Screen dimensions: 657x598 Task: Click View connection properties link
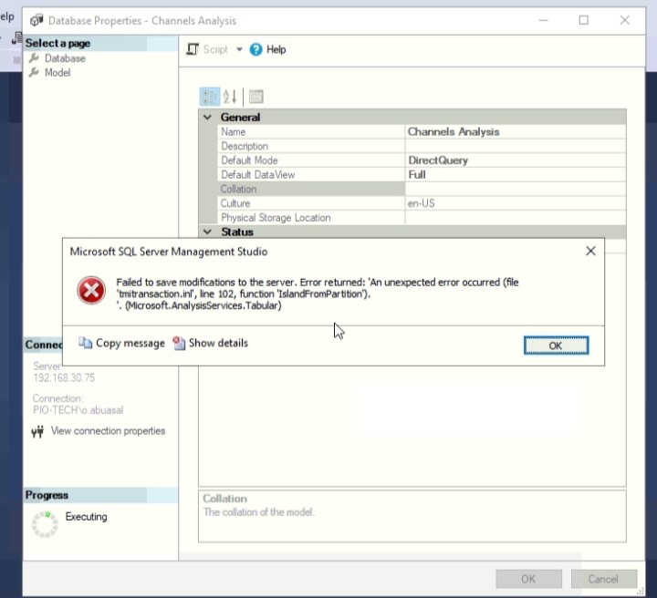click(108, 431)
